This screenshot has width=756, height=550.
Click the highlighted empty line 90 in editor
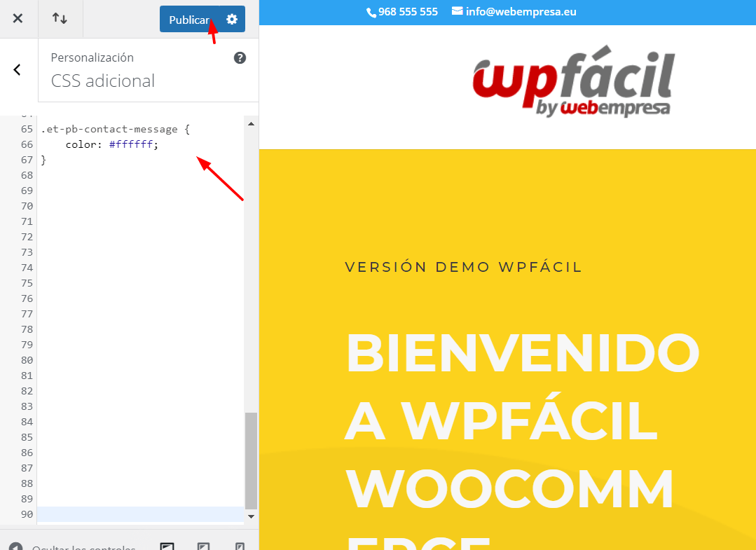(140, 514)
